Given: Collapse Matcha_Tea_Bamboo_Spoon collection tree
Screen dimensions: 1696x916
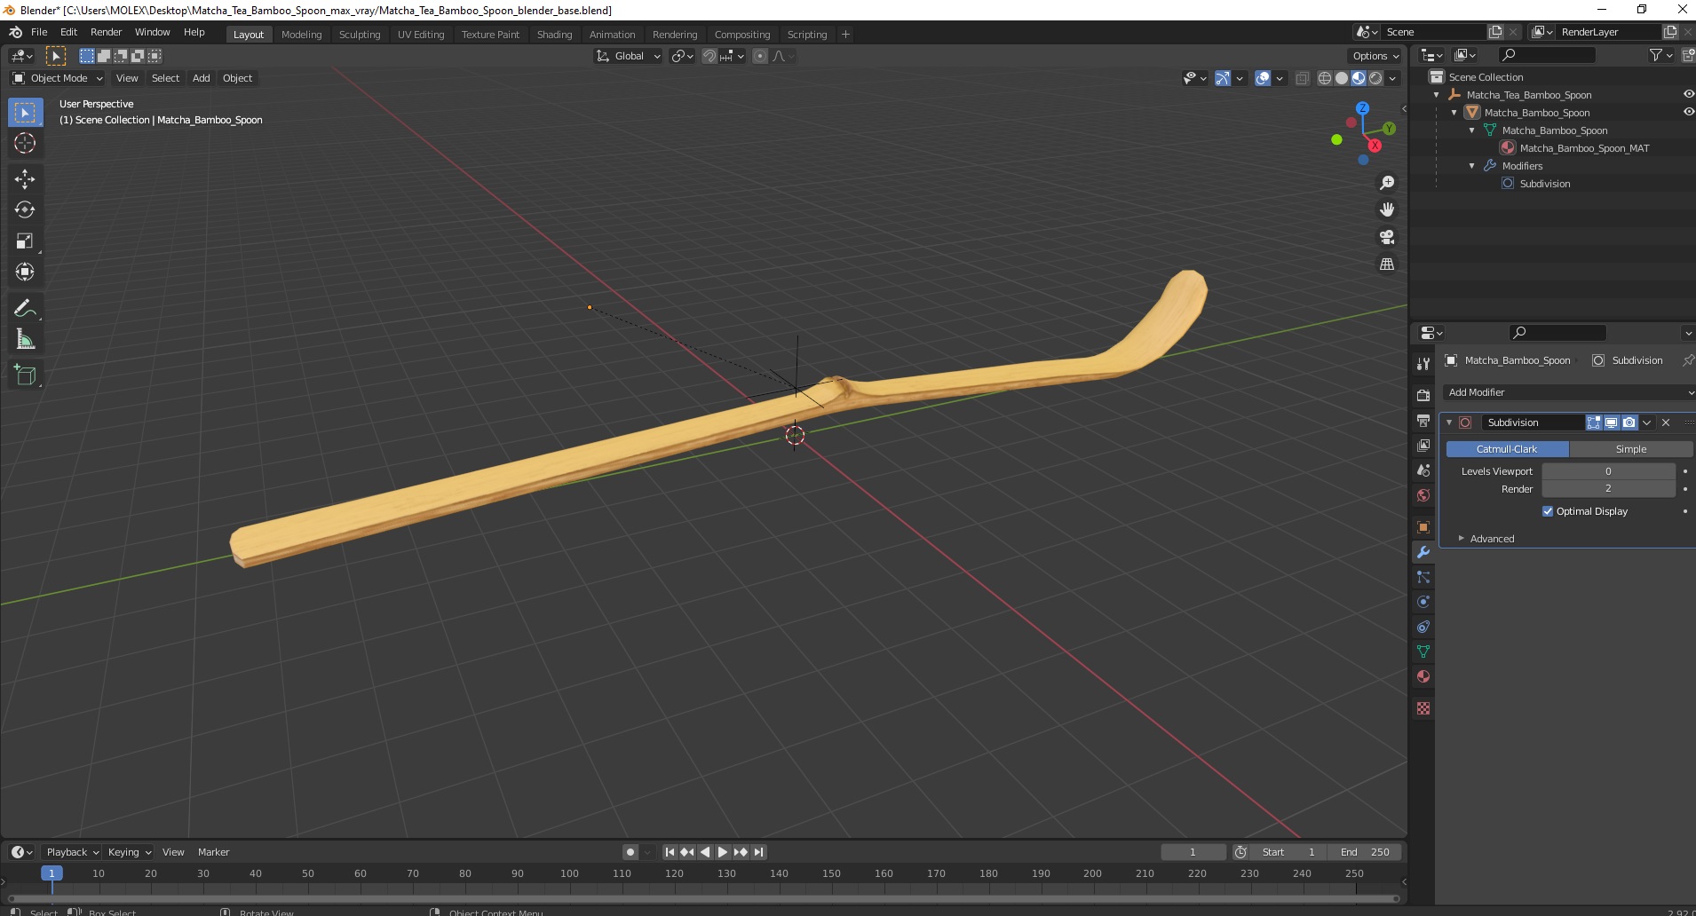Looking at the screenshot, I should [x=1437, y=95].
